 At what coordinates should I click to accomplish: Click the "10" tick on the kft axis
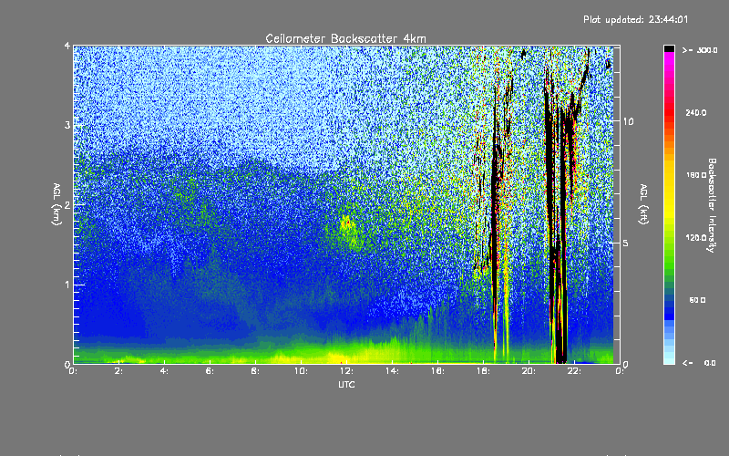point(628,121)
